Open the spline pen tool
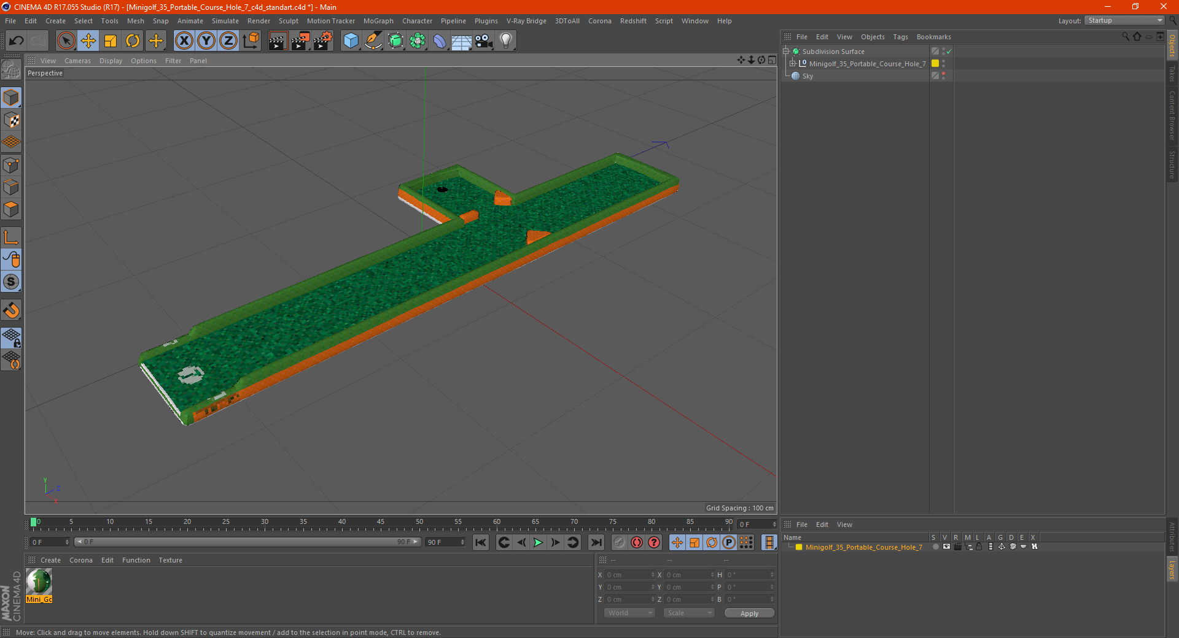1179x638 pixels. point(373,41)
